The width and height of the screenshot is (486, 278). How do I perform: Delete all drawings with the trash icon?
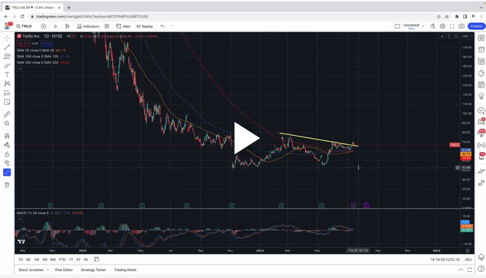pos(7,185)
